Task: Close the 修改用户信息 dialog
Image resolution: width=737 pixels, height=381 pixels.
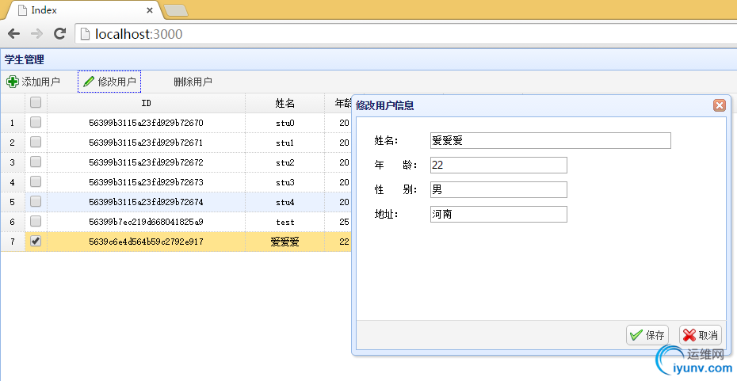Action: pyautogui.click(x=719, y=105)
